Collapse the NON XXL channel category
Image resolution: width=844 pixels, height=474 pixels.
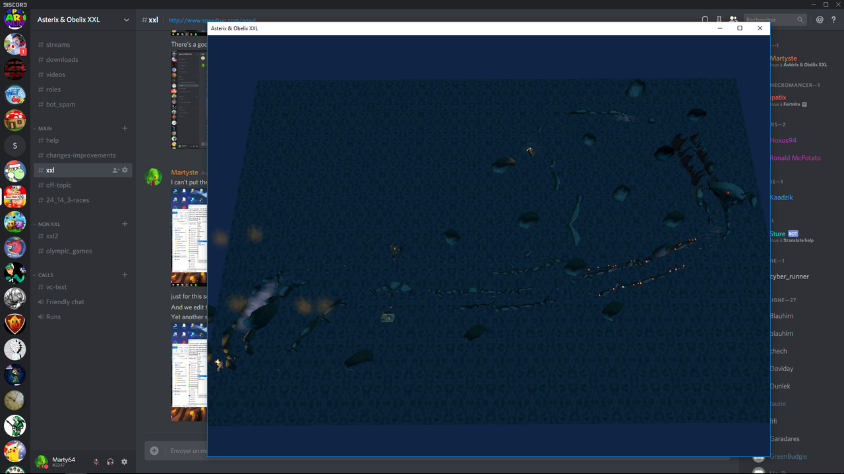[x=49, y=224]
